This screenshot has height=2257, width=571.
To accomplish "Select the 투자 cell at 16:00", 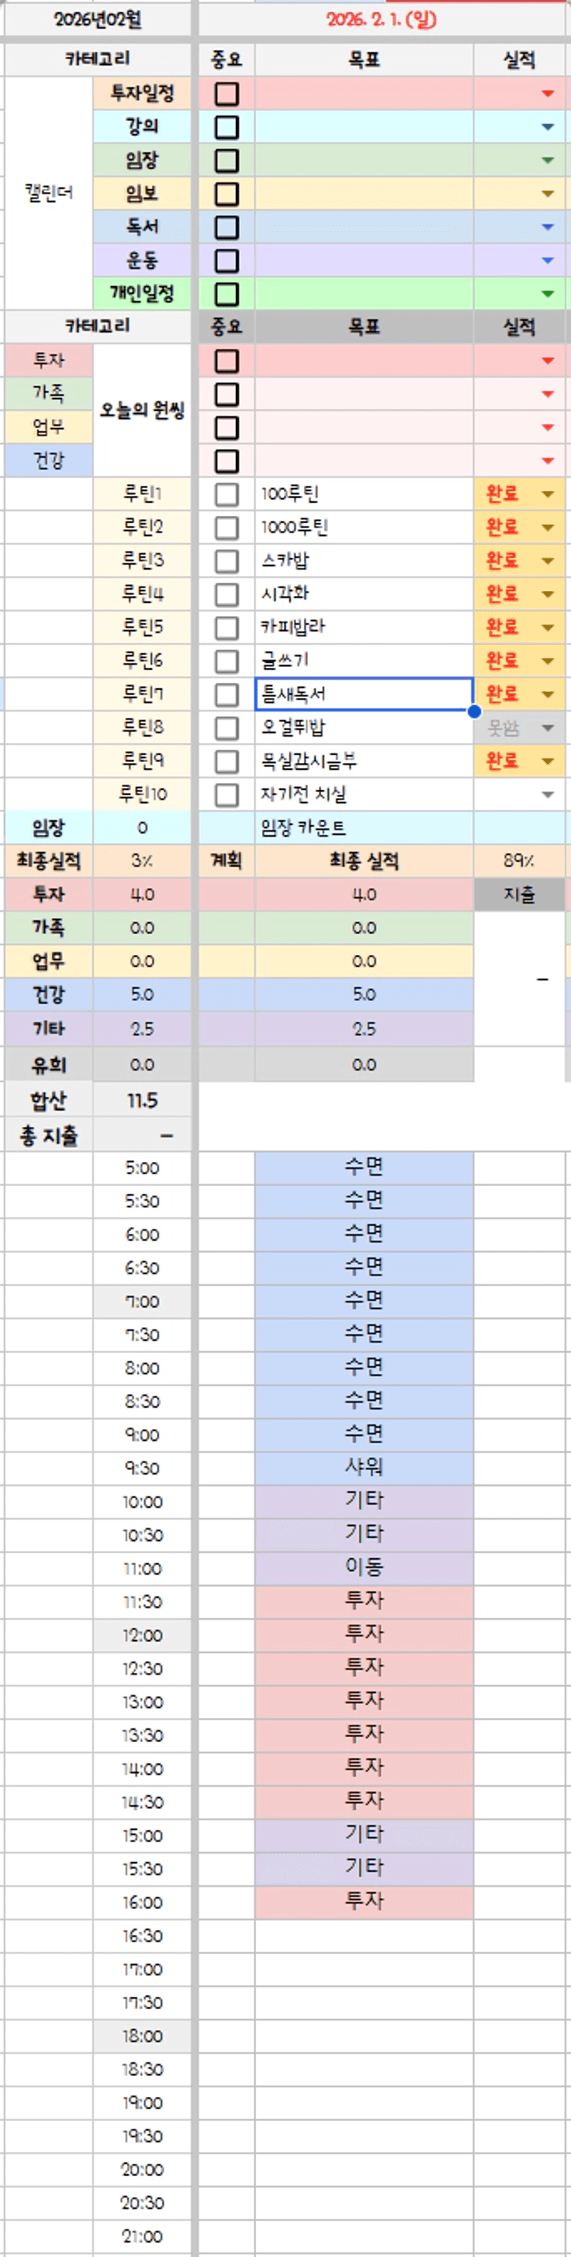I will tap(363, 1902).
